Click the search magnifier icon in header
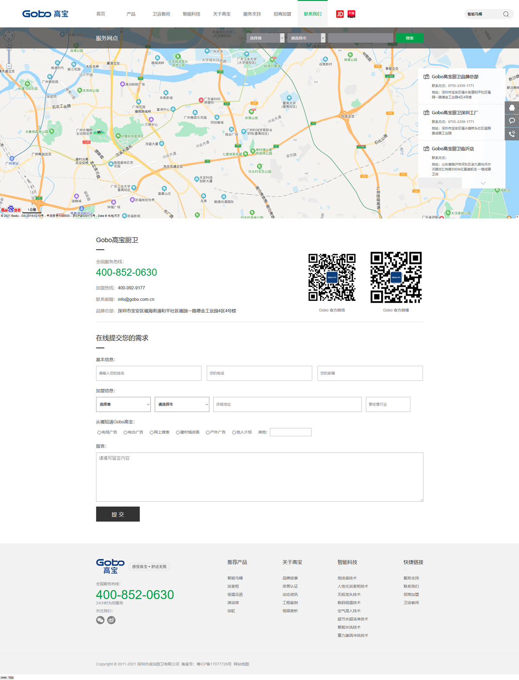This screenshot has width=519, height=680. pyautogui.click(x=506, y=14)
